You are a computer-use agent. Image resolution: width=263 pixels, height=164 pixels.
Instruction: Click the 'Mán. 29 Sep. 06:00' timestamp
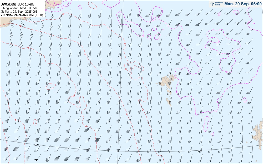coord(243,4)
